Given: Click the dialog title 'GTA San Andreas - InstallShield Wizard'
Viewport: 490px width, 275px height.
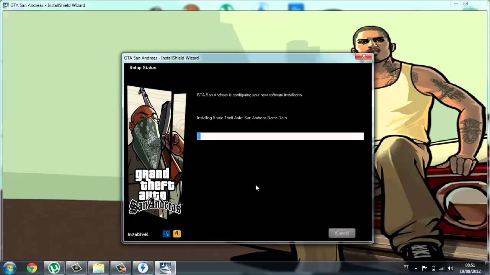Looking at the screenshot, I should pos(161,58).
